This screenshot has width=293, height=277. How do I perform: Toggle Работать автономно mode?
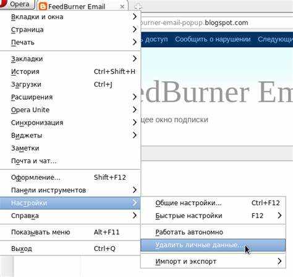click(213, 232)
